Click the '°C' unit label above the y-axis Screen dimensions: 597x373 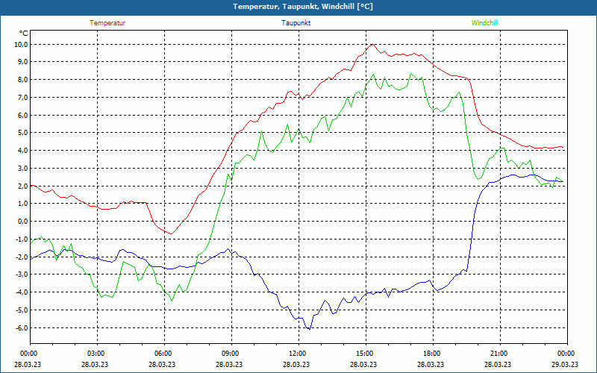[24, 34]
